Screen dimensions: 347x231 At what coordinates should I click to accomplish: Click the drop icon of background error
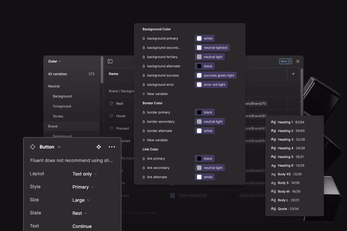144,85
